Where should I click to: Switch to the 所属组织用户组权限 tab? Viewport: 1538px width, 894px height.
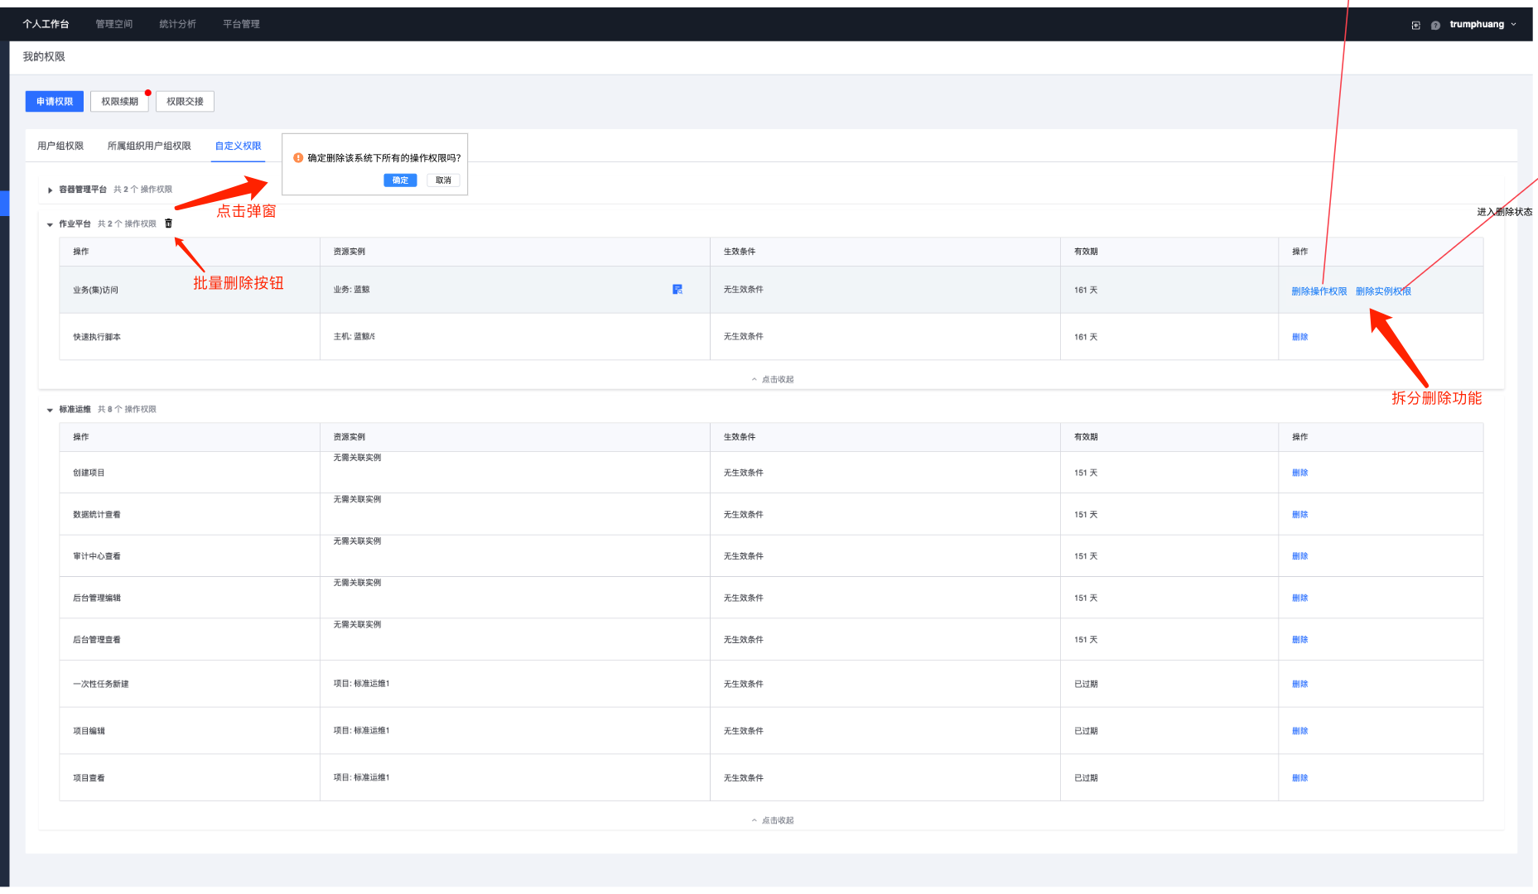click(149, 145)
